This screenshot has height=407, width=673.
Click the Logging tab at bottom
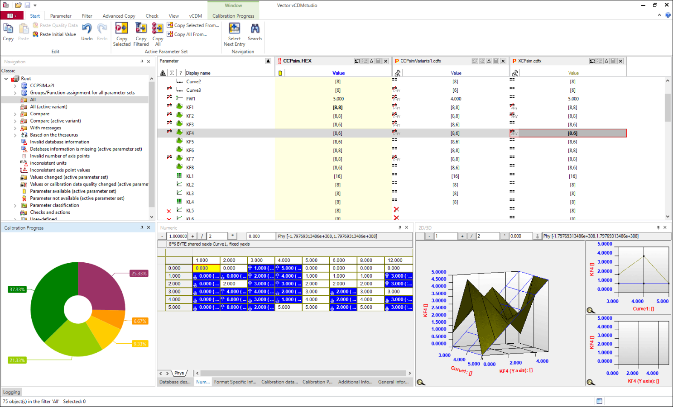coord(12,392)
